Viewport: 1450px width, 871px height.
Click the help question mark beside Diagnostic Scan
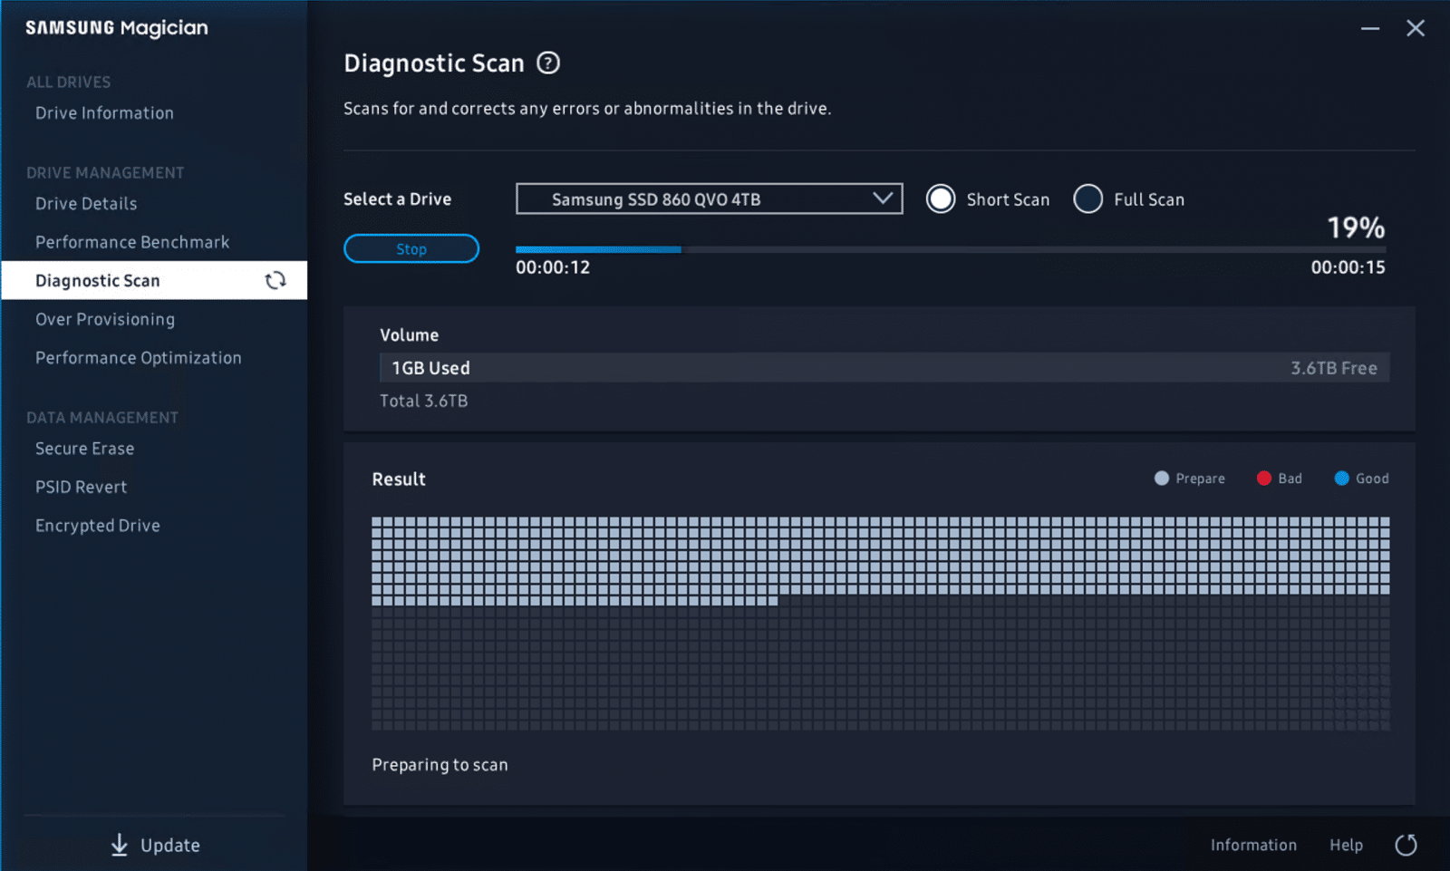point(548,63)
